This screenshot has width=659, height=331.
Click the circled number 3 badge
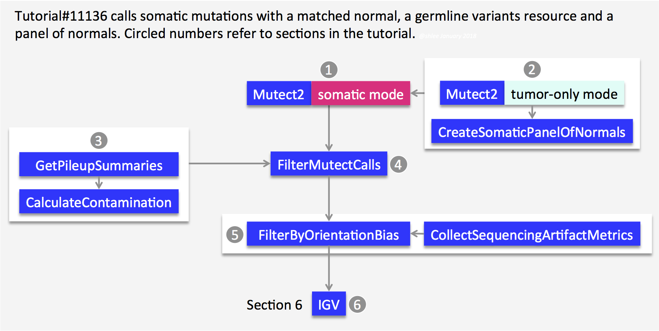(x=99, y=140)
